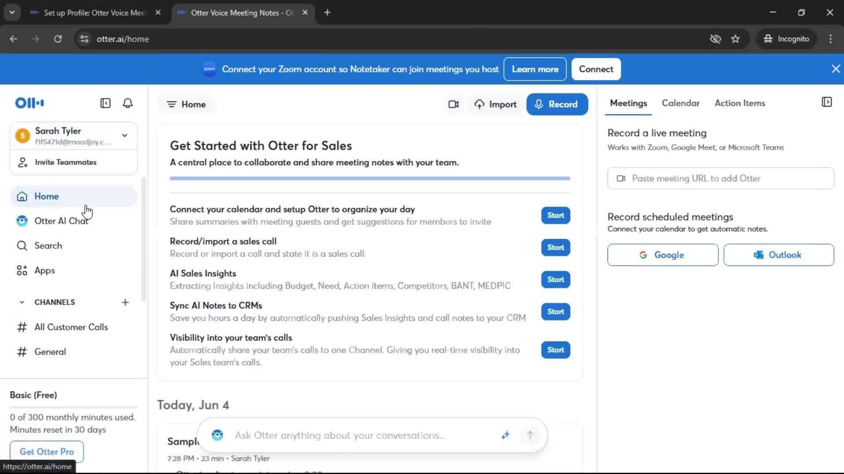
Task: Click the otter.ai/home address bar
Action: point(123,39)
